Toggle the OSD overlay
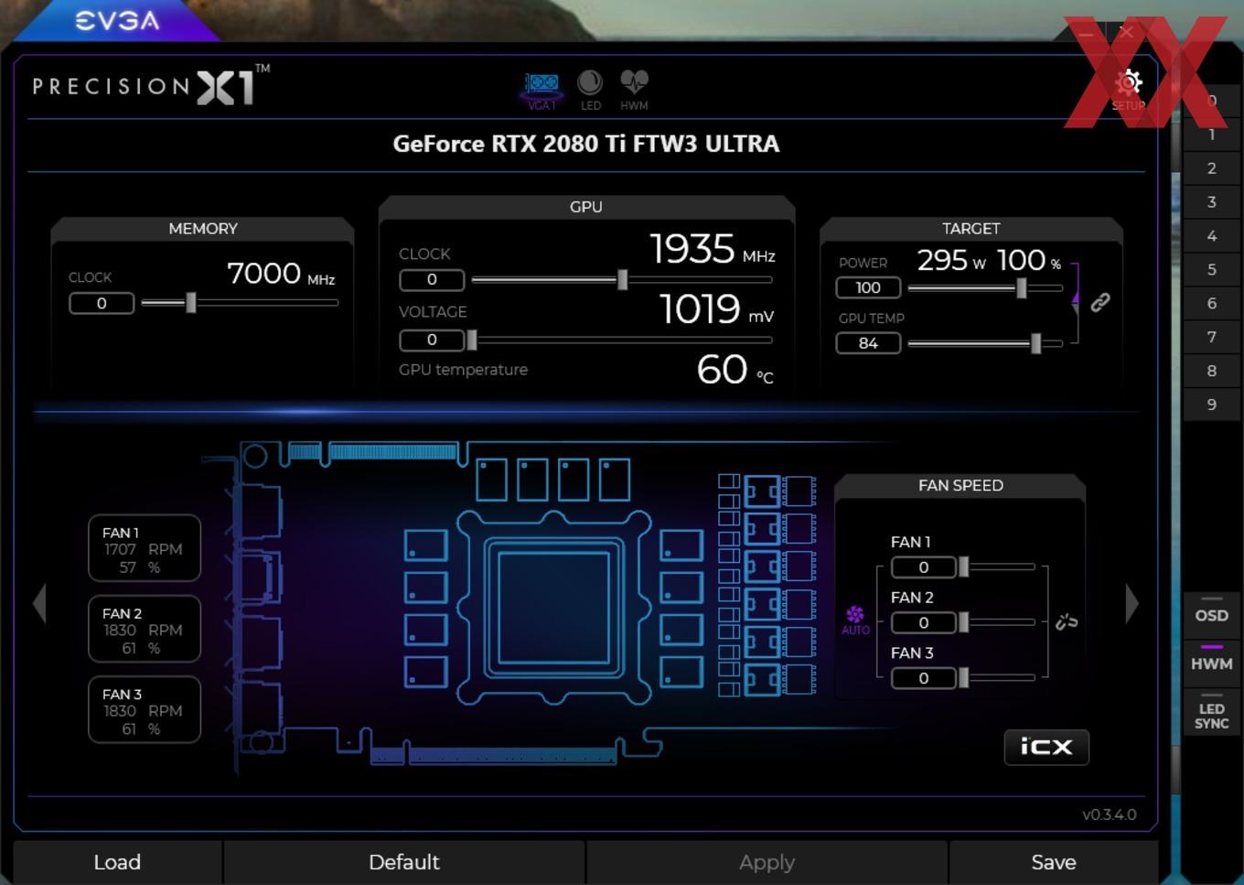Screen dimensions: 1244x885 (1212, 614)
